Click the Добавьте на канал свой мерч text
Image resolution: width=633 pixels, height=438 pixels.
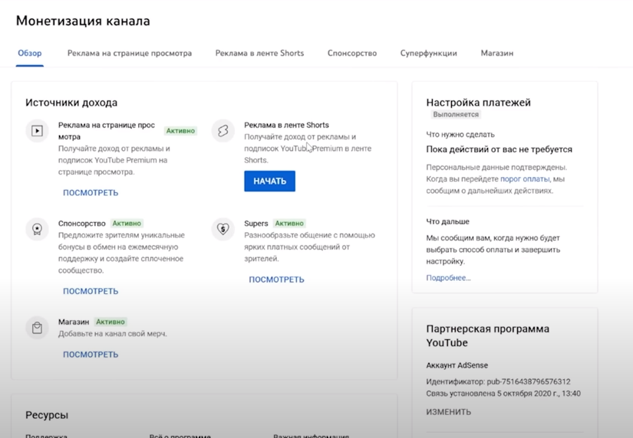click(113, 334)
